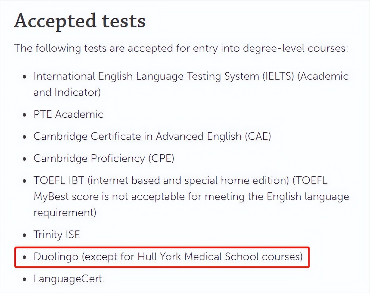The height and width of the screenshot is (293, 370).
Task: Click the "Accepted tests" heading
Action: pyautogui.click(x=80, y=21)
